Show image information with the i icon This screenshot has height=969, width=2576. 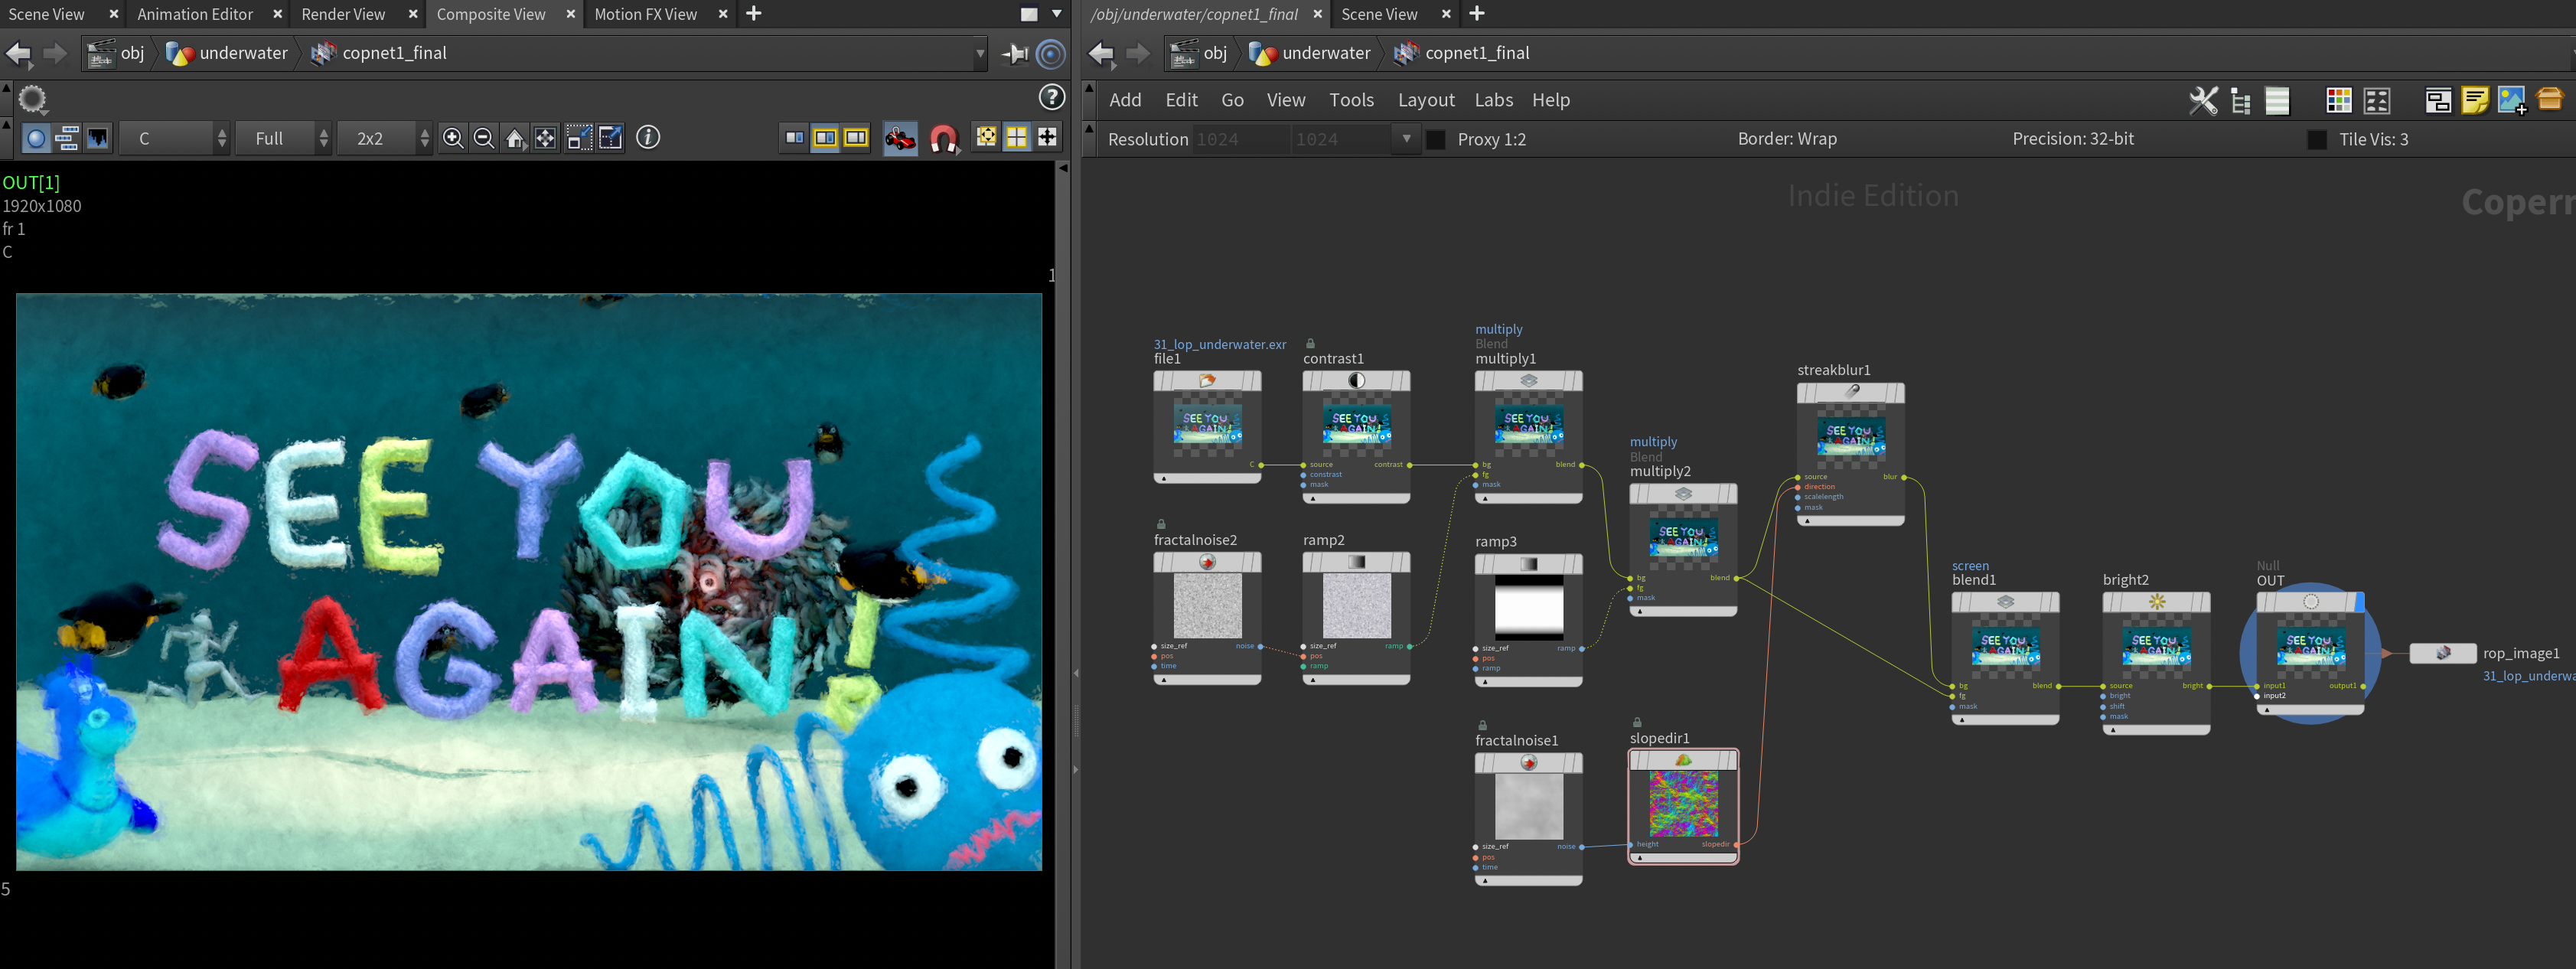pyautogui.click(x=648, y=138)
